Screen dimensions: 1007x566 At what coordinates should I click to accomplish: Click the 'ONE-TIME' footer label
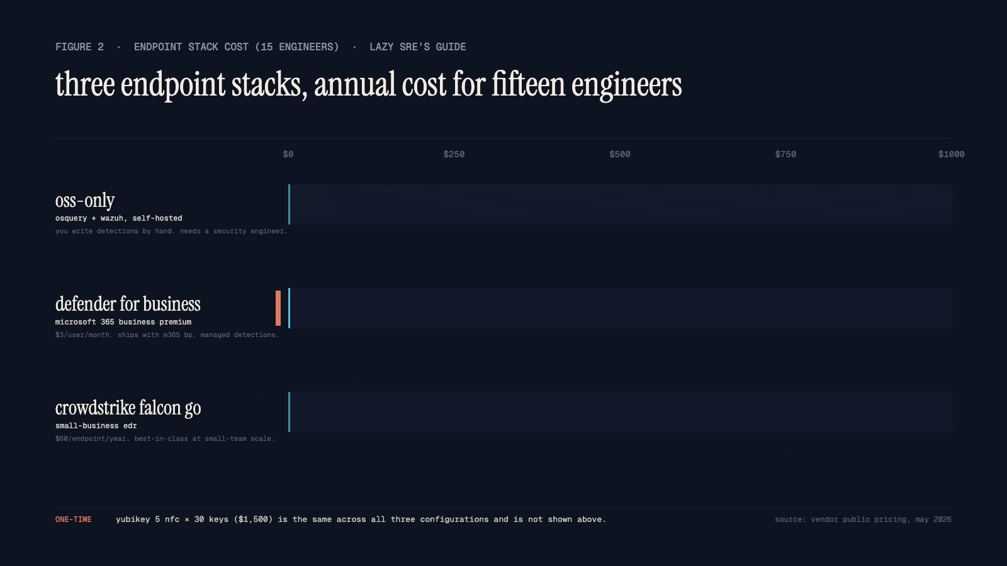(x=74, y=519)
